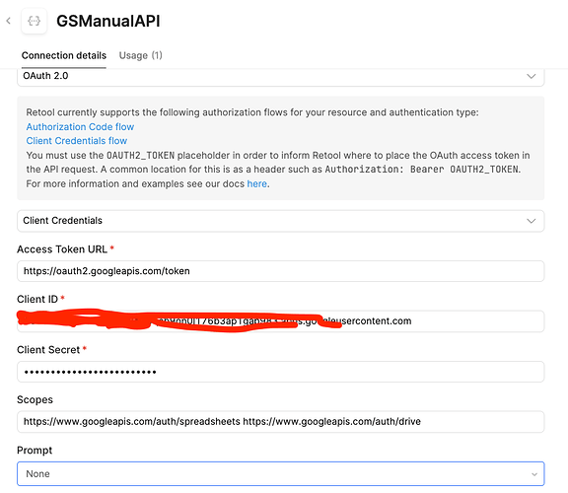Click the Client Secret label
Image resolution: width=568 pixels, height=493 pixels.
(x=48, y=350)
